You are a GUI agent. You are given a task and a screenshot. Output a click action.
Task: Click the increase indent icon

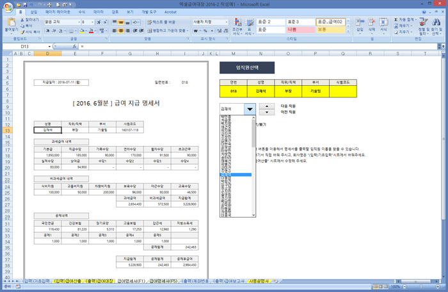pos(141,31)
